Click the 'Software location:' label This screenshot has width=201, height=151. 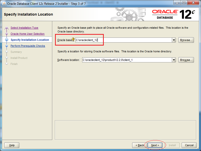(x=68, y=60)
